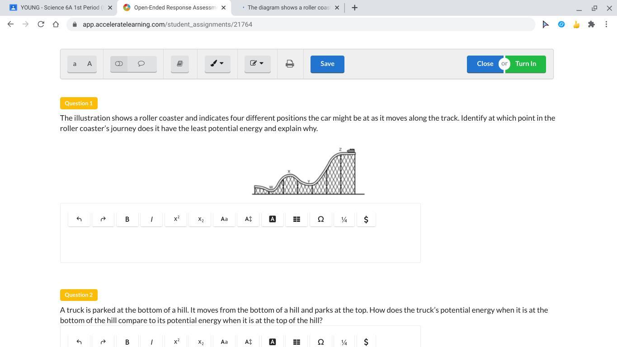Image resolution: width=617 pixels, height=347 pixels.
Task: Click inside the Question 1 answer box
Action: pos(240,246)
